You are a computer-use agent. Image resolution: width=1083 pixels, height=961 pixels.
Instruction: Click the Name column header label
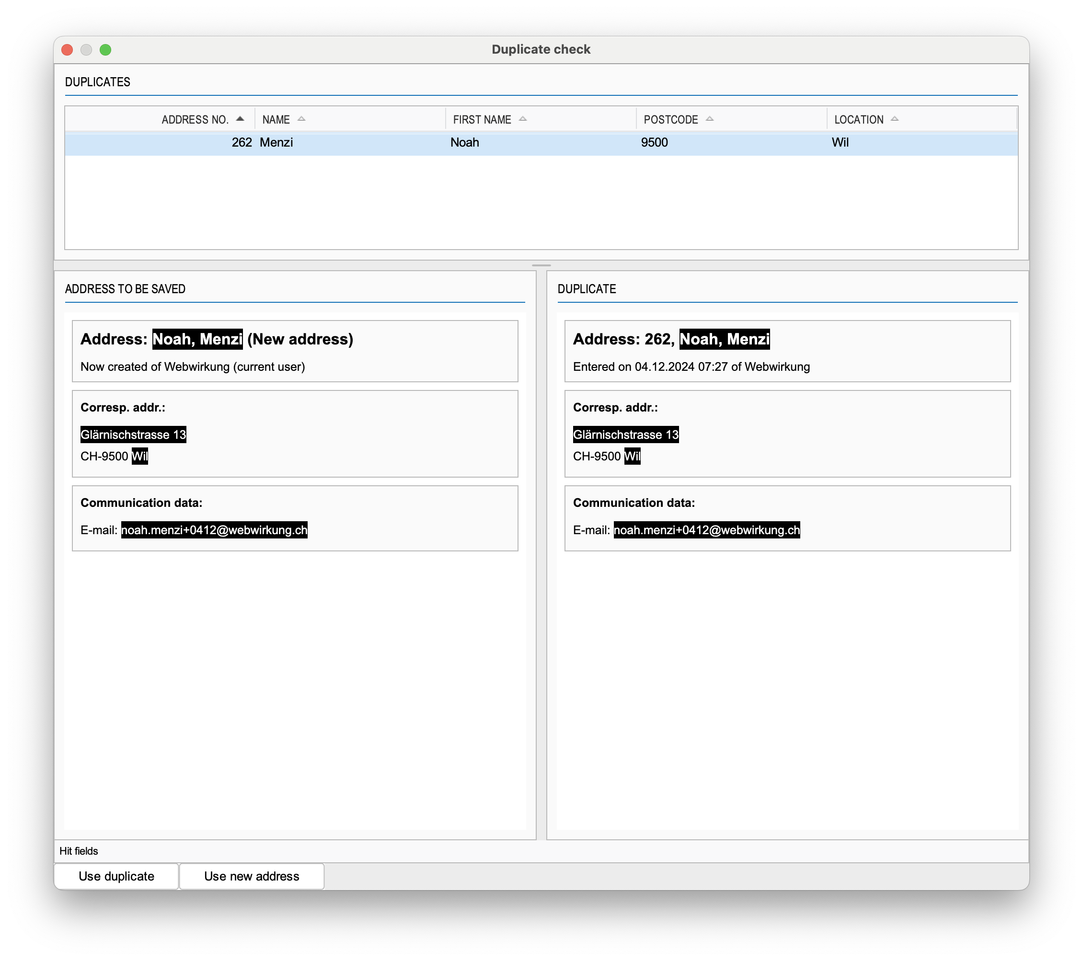click(x=276, y=120)
